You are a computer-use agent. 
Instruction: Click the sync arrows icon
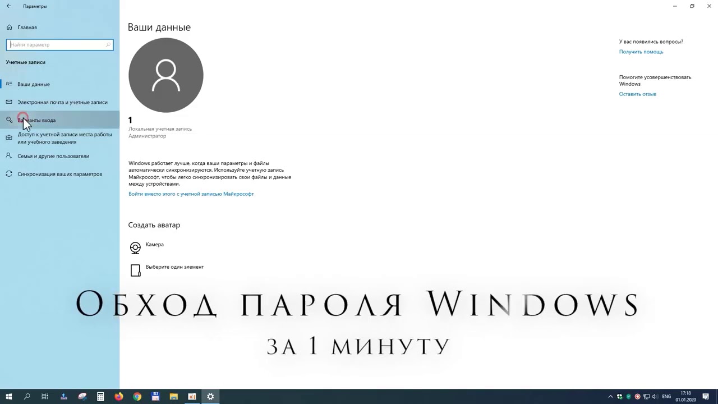pyautogui.click(x=9, y=174)
